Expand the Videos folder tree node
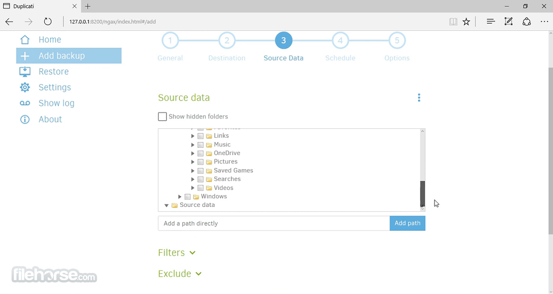553x294 pixels. click(x=193, y=188)
